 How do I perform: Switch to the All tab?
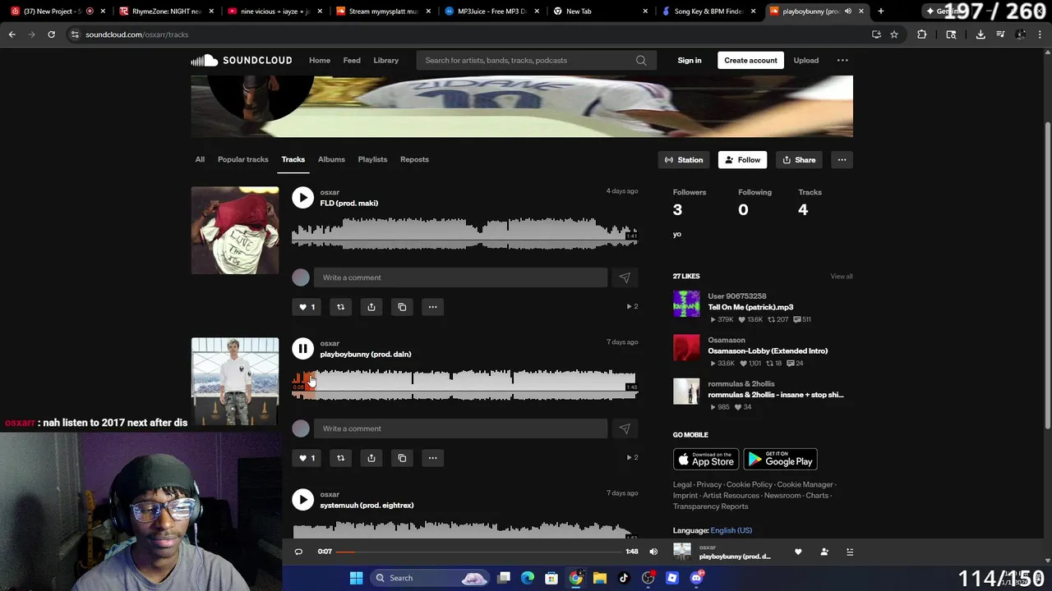[x=200, y=159]
